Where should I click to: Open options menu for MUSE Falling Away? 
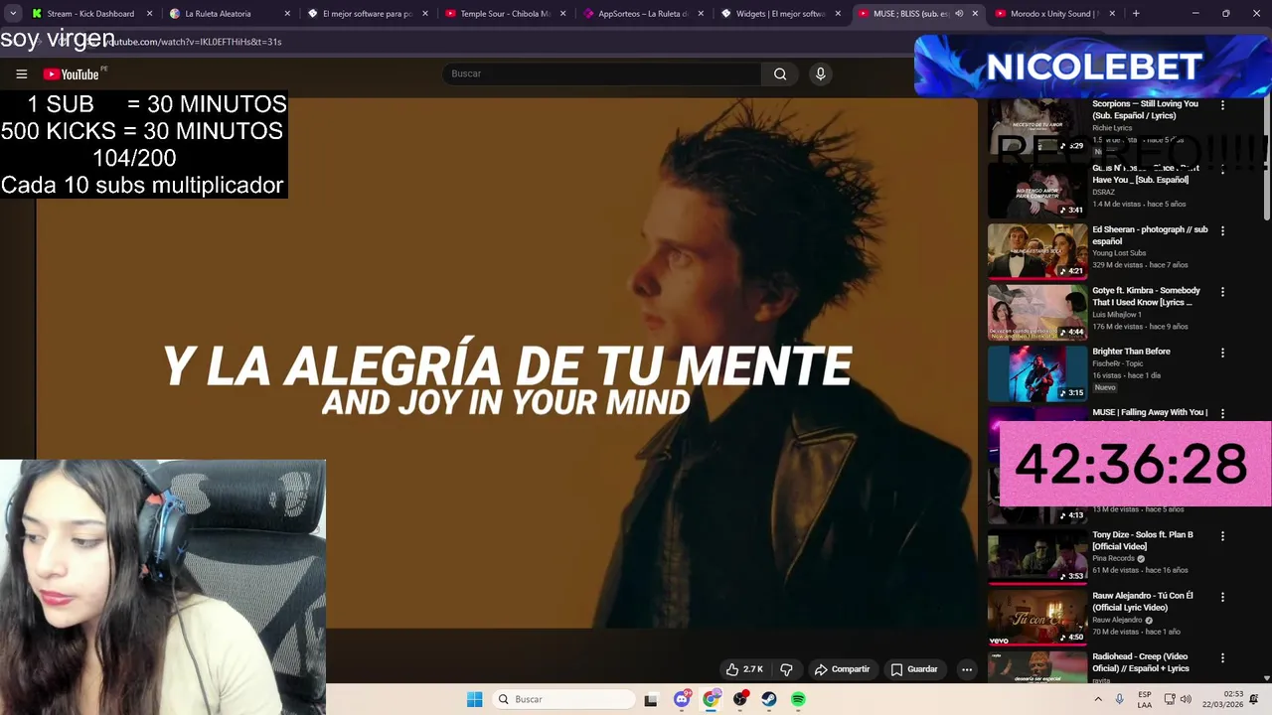(x=1222, y=413)
